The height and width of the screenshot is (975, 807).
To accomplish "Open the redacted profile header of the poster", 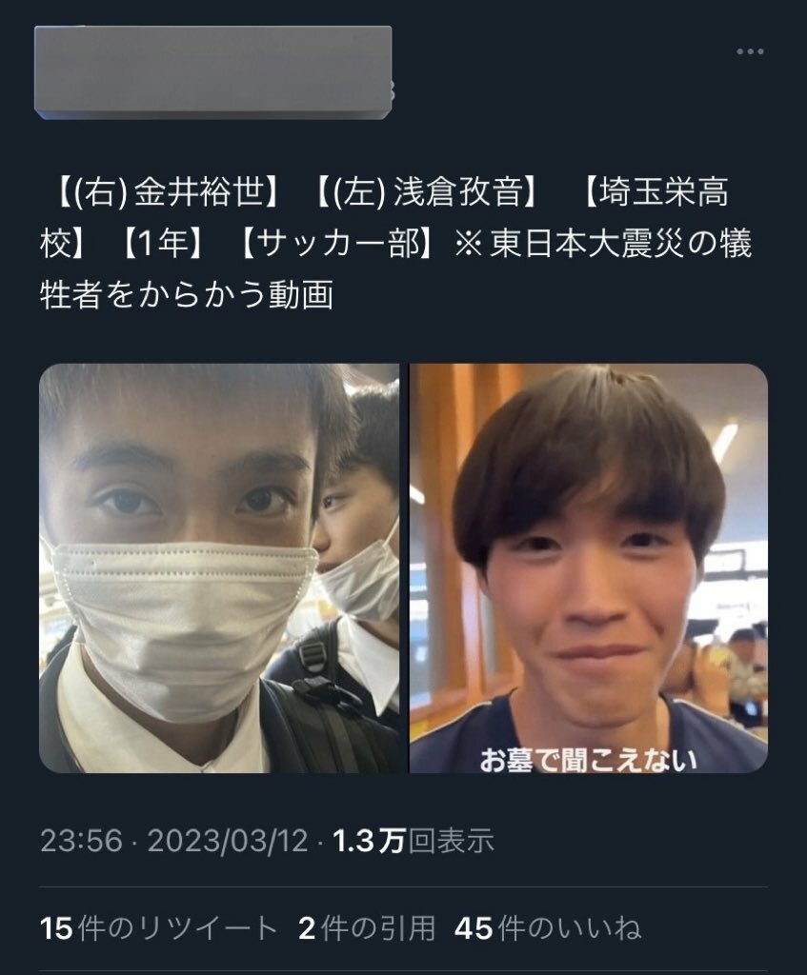I will click(x=212, y=72).
